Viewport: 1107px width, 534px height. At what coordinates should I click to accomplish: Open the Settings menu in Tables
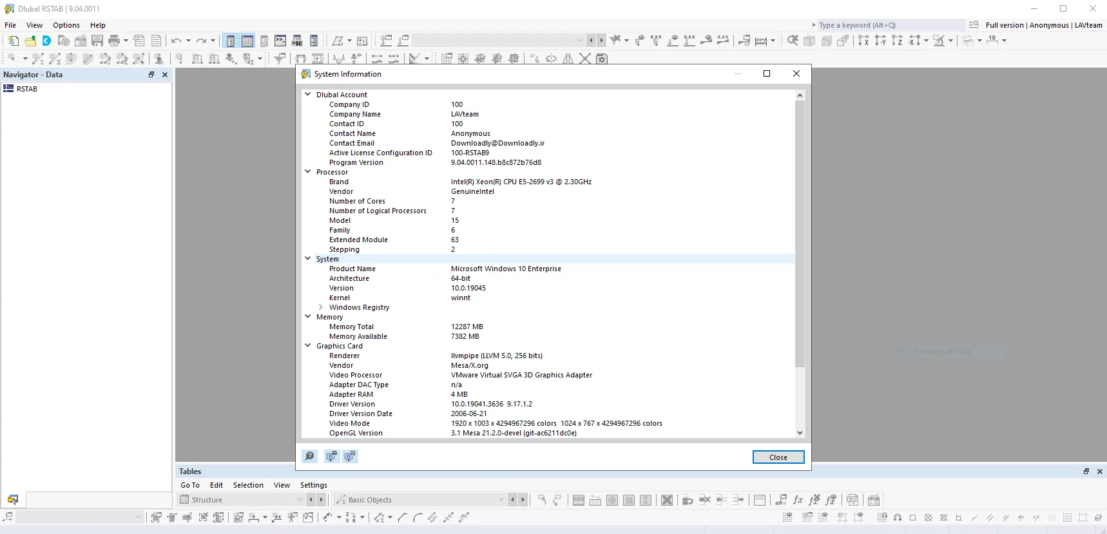[314, 485]
